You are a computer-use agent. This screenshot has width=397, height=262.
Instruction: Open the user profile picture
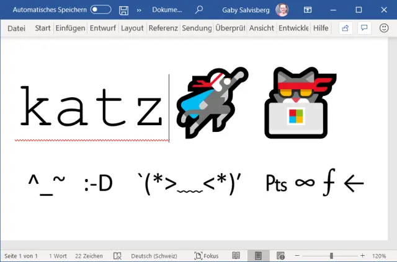coord(282,10)
